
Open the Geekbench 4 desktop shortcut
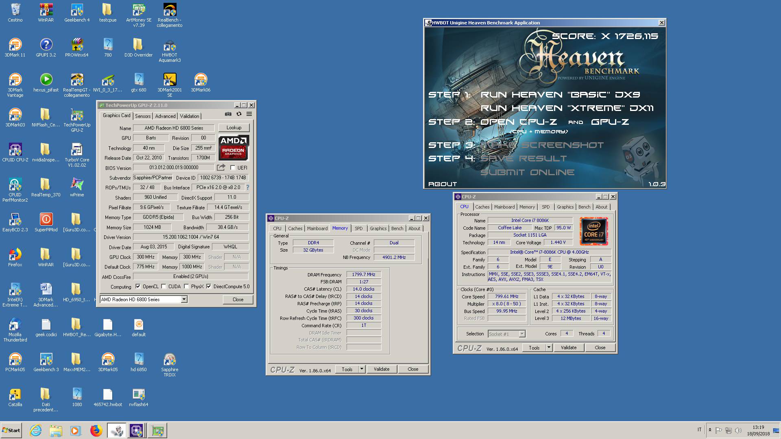click(77, 13)
